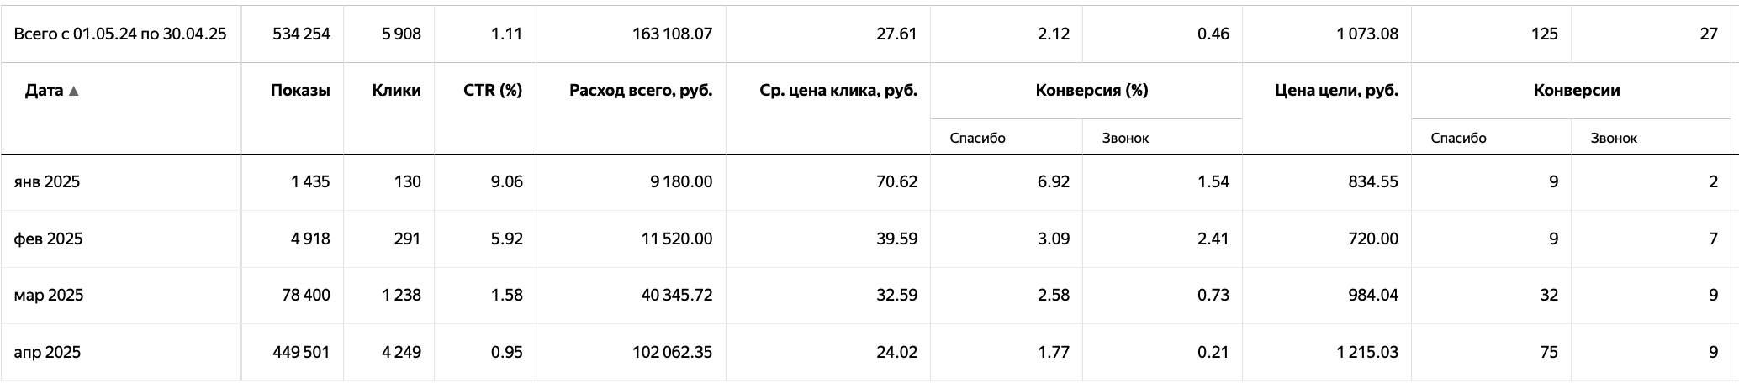The image size is (1739, 388).
Task: Select Расход всего, руб. column header
Action: [641, 91]
